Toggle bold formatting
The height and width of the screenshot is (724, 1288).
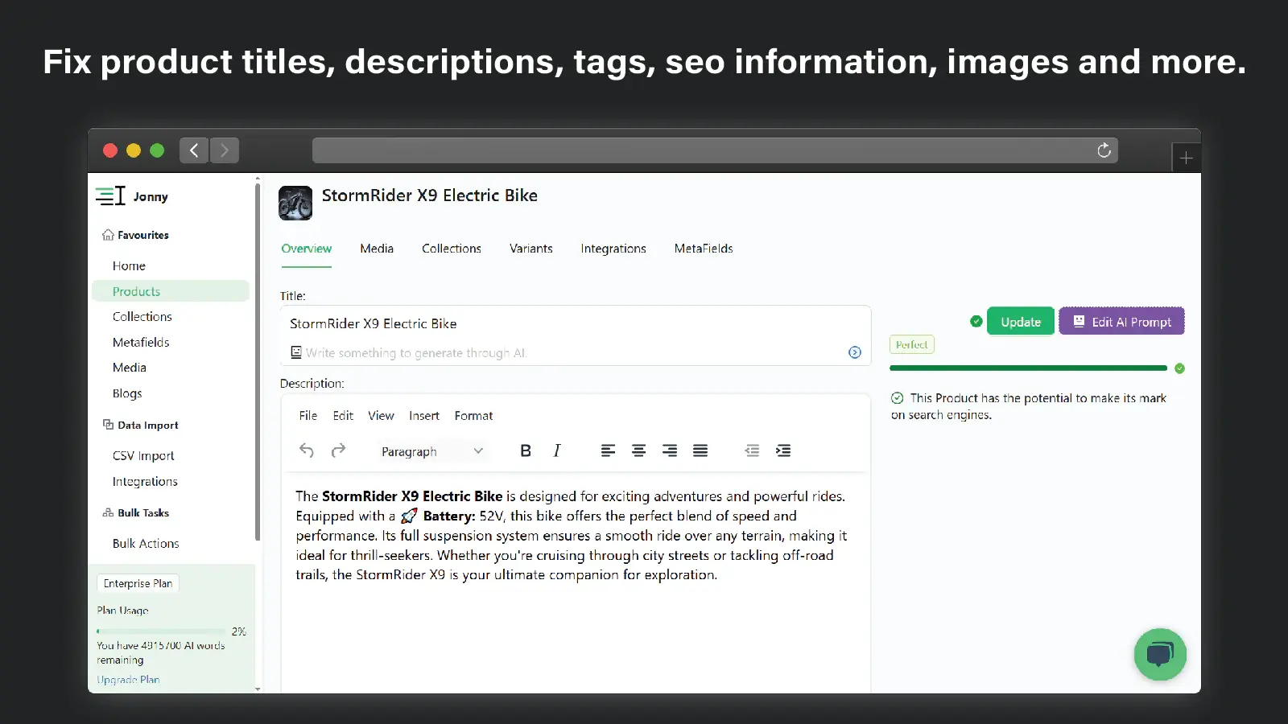[x=526, y=450]
